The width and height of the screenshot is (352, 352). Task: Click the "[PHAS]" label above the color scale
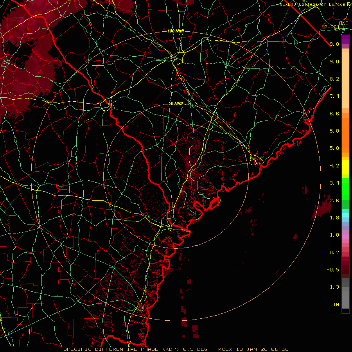click(x=330, y=27)
